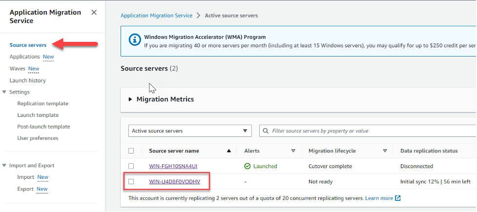The width and height of the screenshot is (477, 212).
Task: Collapse the Settings section in sidebar
Action: (x=4, y=92)
